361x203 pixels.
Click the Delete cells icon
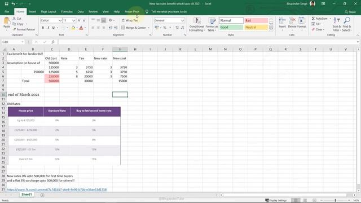(292, 21)
